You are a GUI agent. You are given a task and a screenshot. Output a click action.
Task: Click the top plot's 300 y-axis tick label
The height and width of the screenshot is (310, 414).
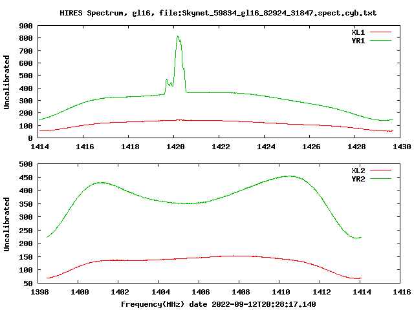click(x=26, y=101)
